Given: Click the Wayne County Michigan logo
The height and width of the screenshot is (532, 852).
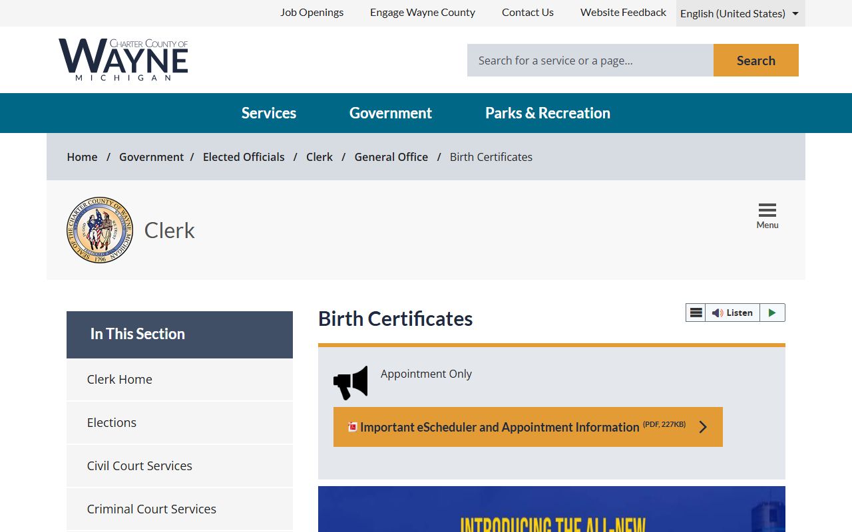Looking at the screenshot, I should (123, 60).
